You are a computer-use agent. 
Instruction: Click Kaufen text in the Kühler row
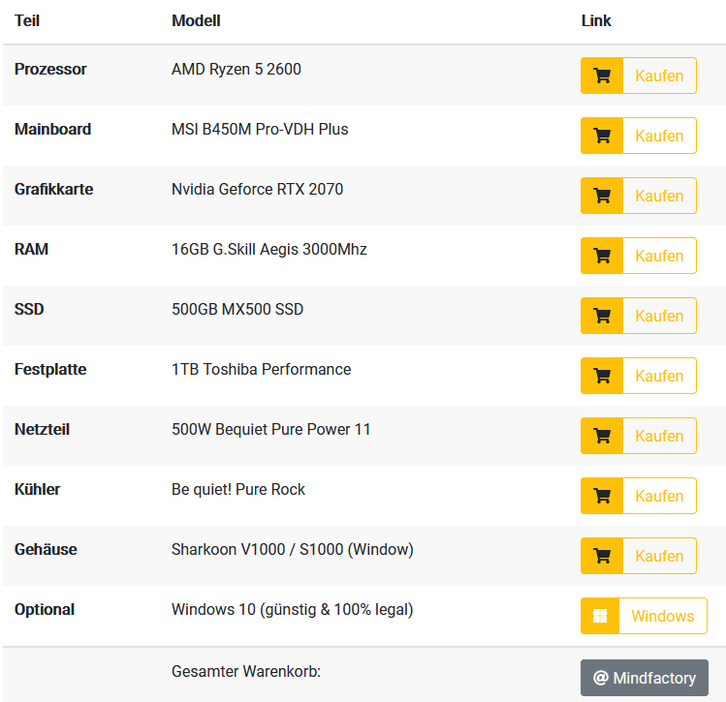pos(659,496)
